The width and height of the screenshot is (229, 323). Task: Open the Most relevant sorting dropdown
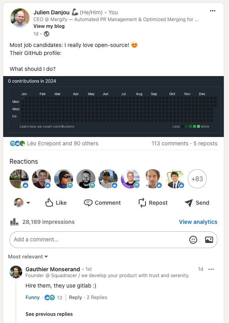click(27, 257)
